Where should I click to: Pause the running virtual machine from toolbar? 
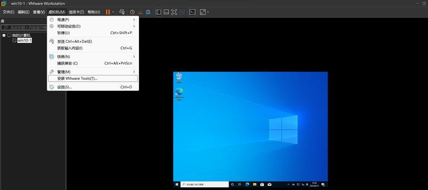click(108, 12)
